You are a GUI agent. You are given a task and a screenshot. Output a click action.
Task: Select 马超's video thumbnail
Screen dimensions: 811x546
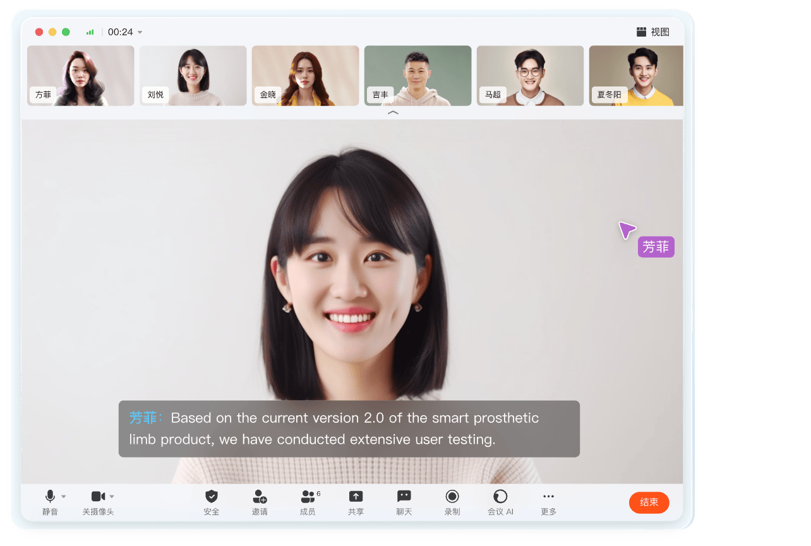coord(531,76)
